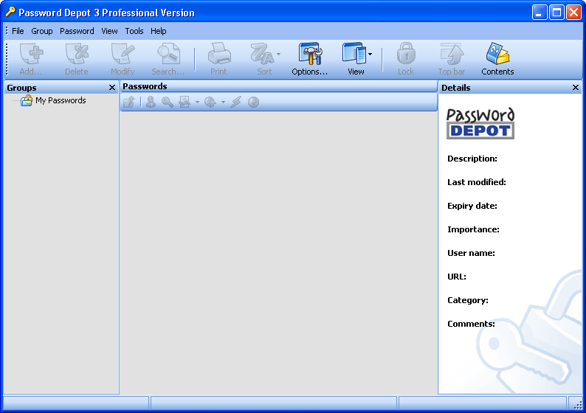Click the Passwords panel header

point(278,86)
